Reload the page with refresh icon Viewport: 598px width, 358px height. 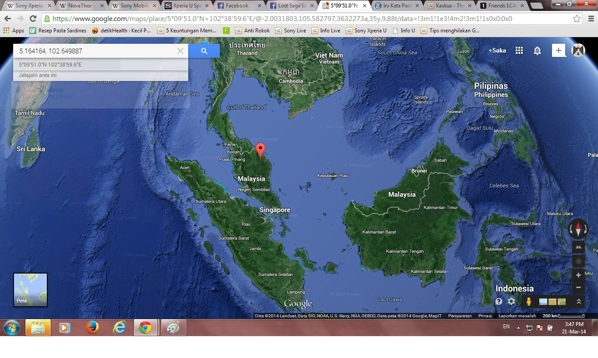click(33, 19)
